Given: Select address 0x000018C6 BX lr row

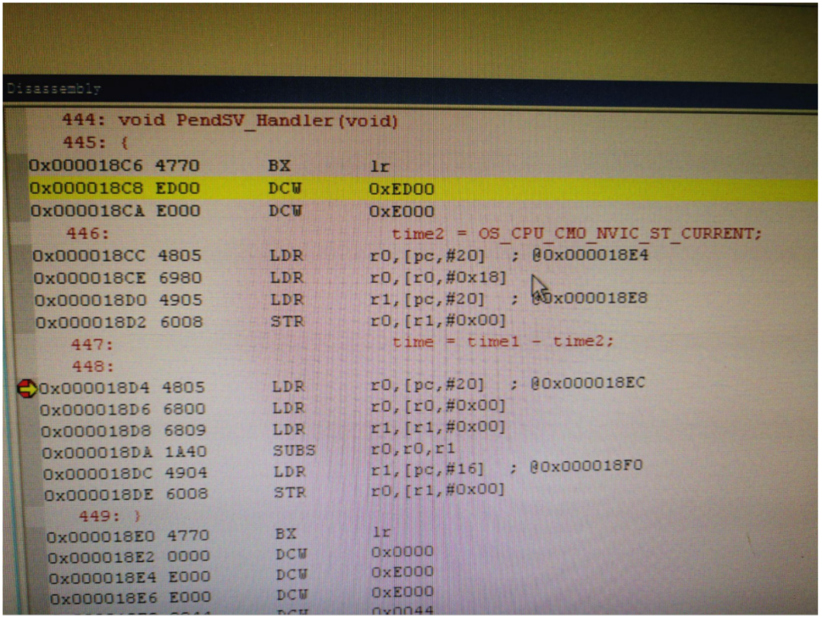Looking at the screenshot, I should [x=210, y=166].
